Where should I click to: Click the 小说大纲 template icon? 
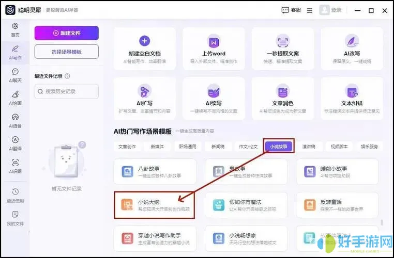click(x=127, y=205)
